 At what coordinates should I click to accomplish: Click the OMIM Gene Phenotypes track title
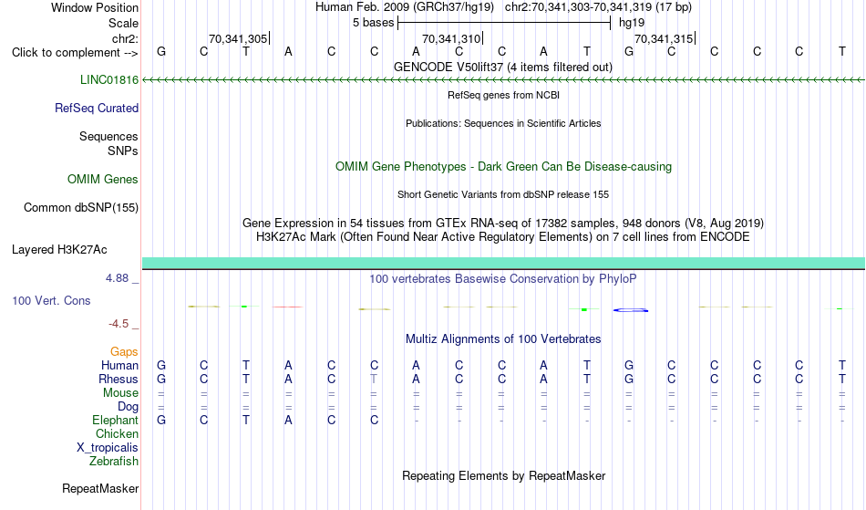(504, 166)
